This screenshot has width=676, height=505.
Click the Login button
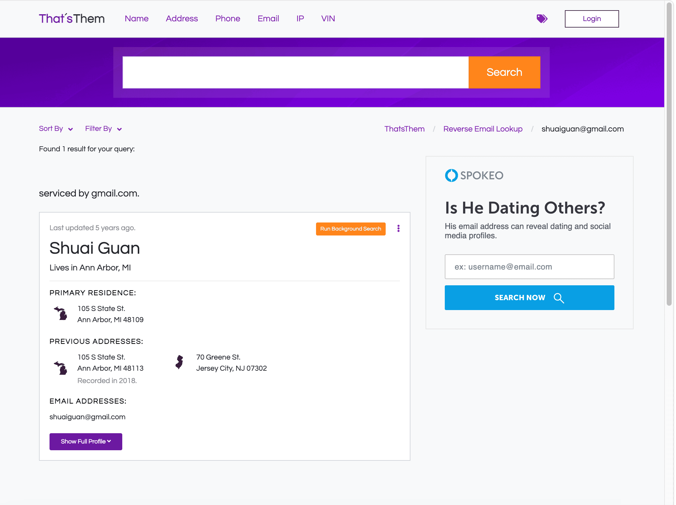[x=591, y=19]
